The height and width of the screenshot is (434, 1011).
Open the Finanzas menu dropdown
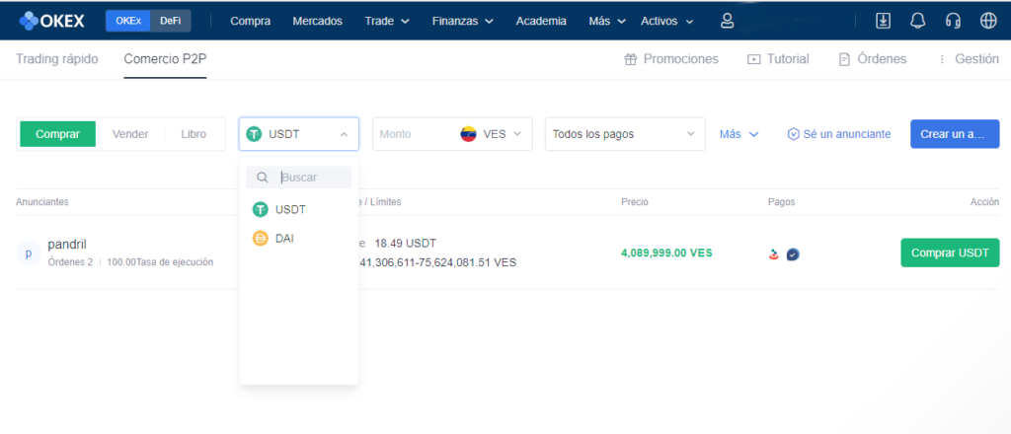pos(463,21)
